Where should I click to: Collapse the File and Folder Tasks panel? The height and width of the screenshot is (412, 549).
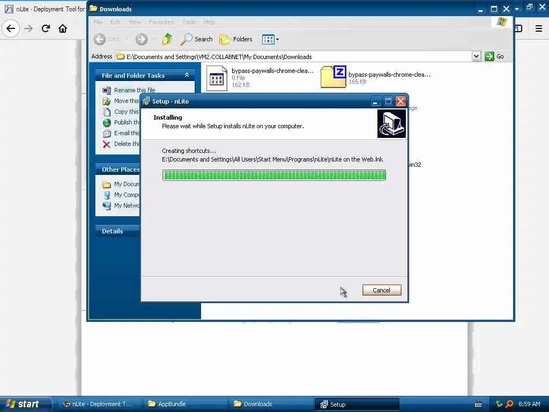tap(187, 75)
